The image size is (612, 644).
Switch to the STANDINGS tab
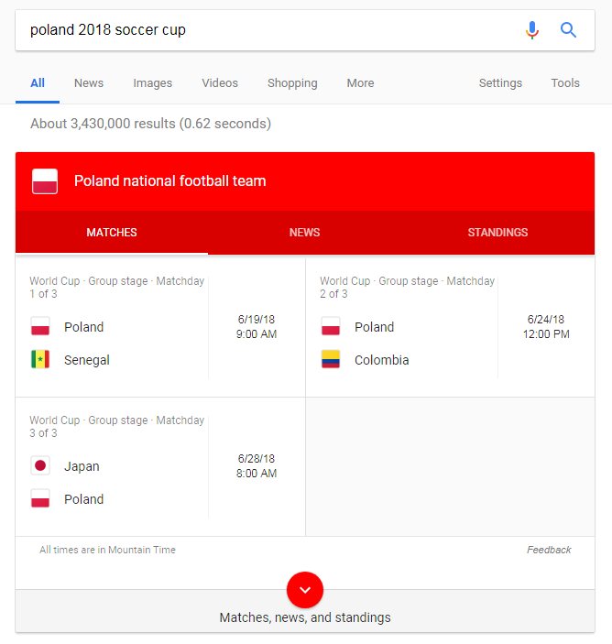(497, 233)
